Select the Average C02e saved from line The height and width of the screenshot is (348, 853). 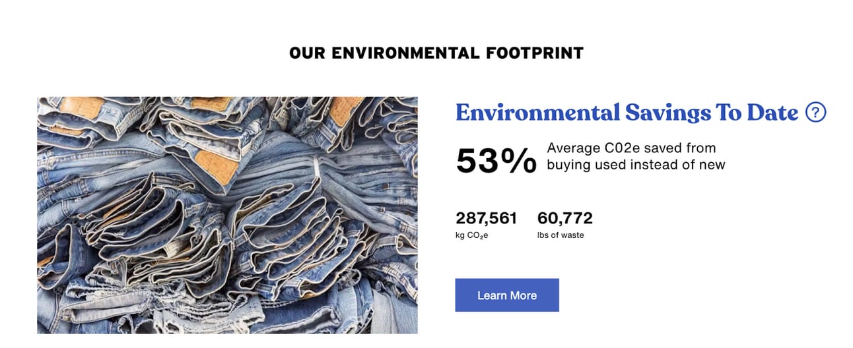pos(631,148)
